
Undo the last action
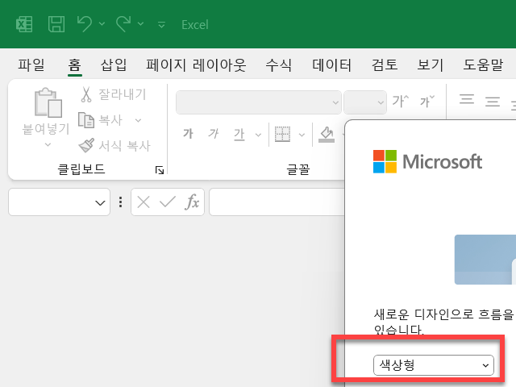[84, 24]
